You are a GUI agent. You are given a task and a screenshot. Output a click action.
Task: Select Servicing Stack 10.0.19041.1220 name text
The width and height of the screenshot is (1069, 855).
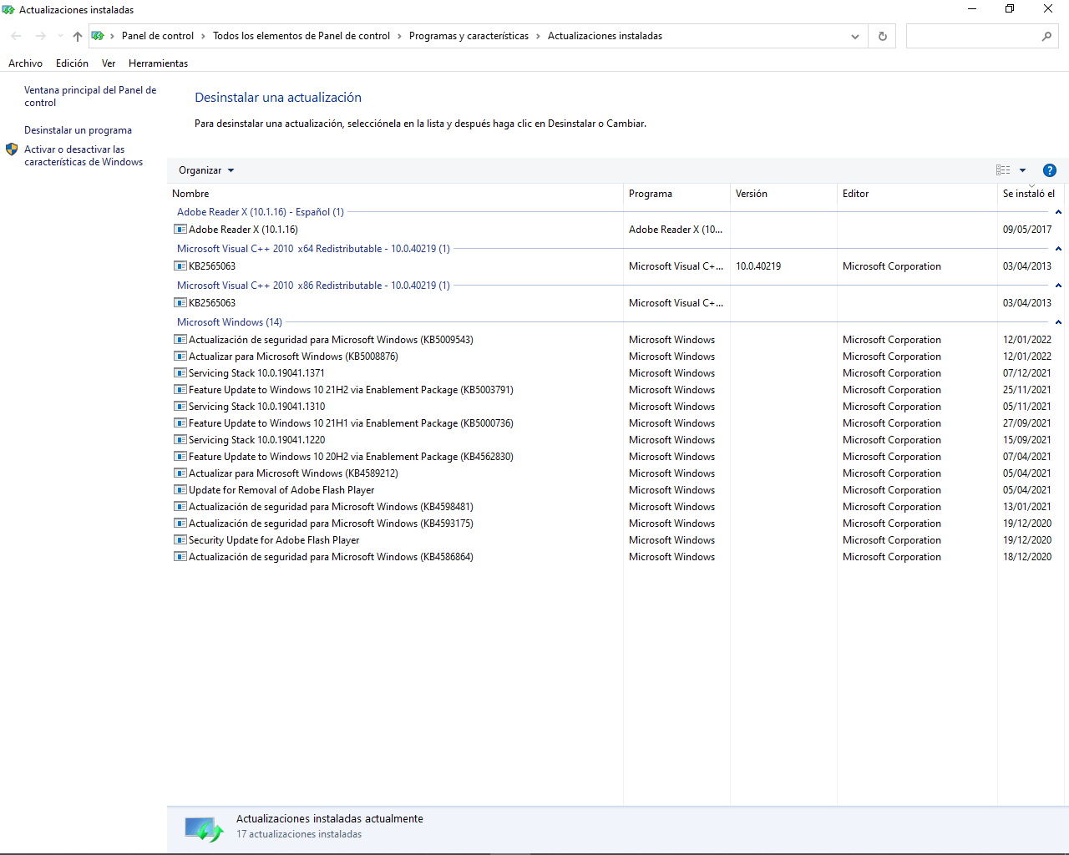pyautogui.click(x=257, y=440)
